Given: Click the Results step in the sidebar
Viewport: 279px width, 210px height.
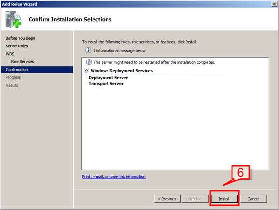Looking at the screenshot, I should tap(12, 85).
